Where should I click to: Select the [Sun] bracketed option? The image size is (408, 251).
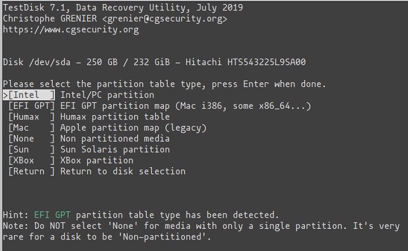pos(32,149)
